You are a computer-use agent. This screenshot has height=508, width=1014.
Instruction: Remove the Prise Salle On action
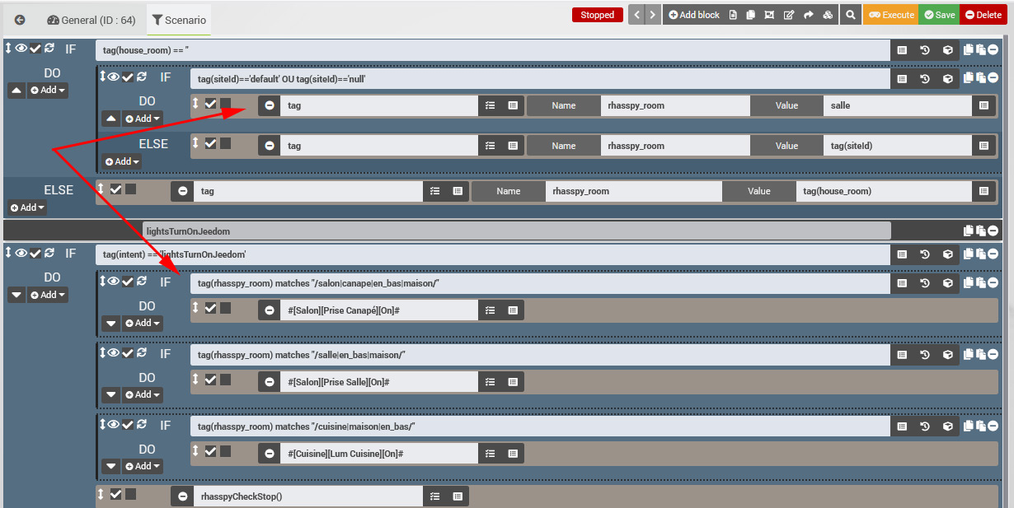(x=270, y=382)
